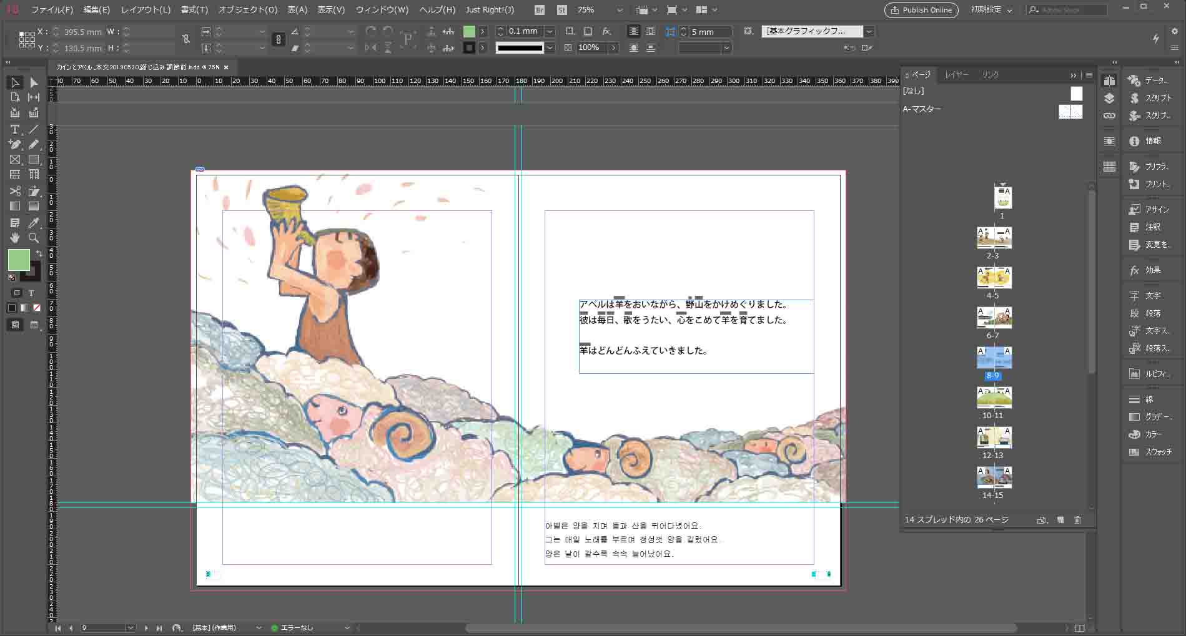Select the Rectangle tool
The image size is (1186, 636).
click(x=34, y=160)
